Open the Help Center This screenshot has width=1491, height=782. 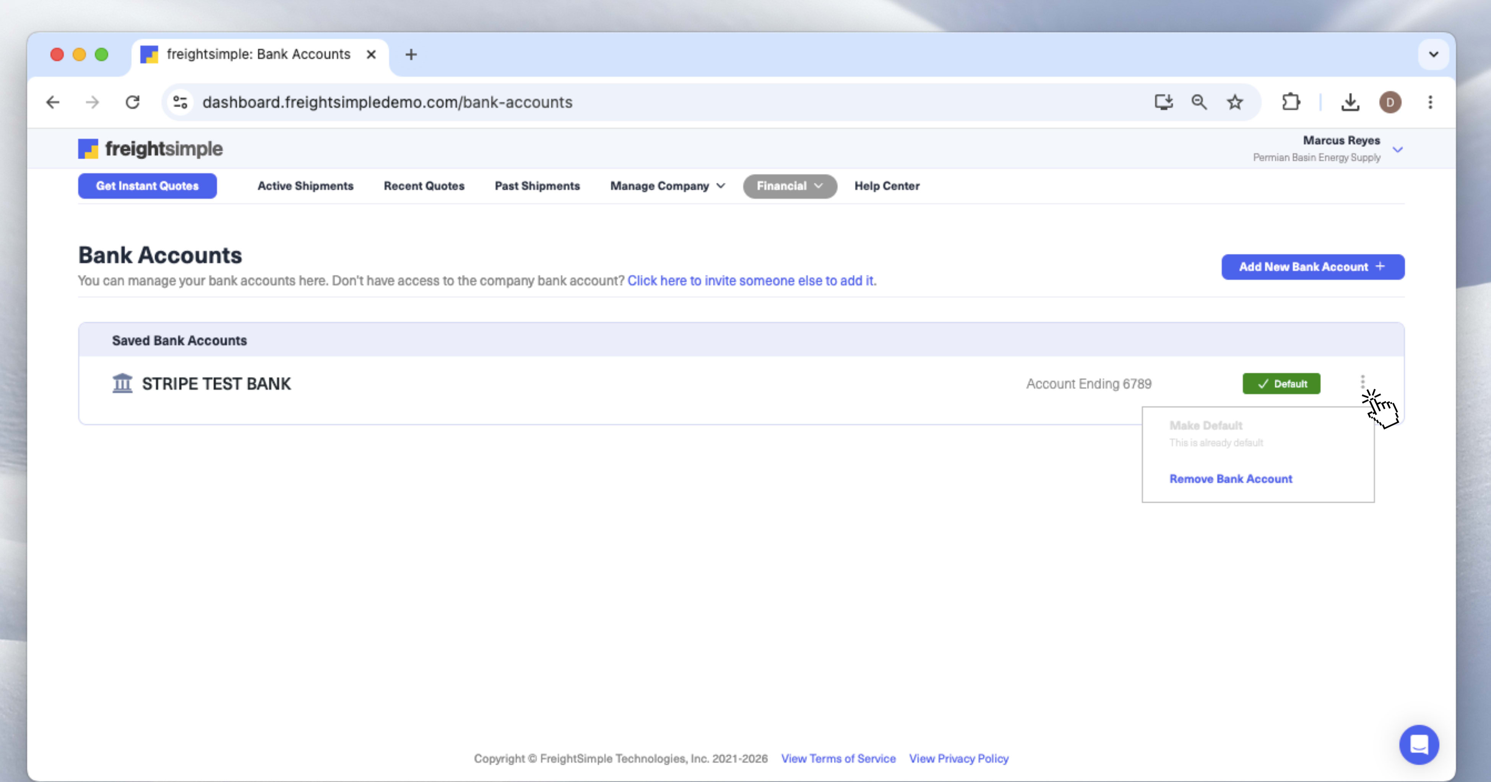pyautogui.click(x=887, y=186)
